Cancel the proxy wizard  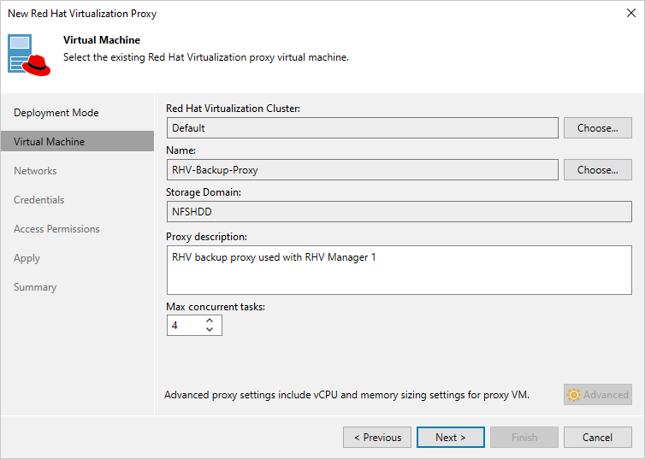597,438
